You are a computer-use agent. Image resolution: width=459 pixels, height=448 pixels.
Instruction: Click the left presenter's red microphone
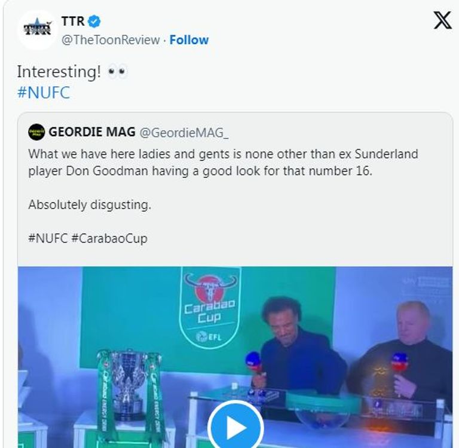(253, 361)
